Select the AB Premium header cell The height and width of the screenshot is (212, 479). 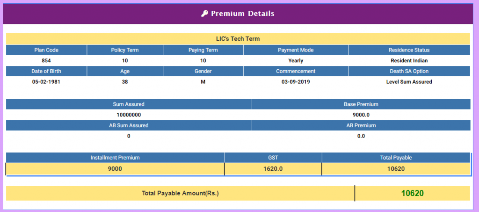(361, 125)
